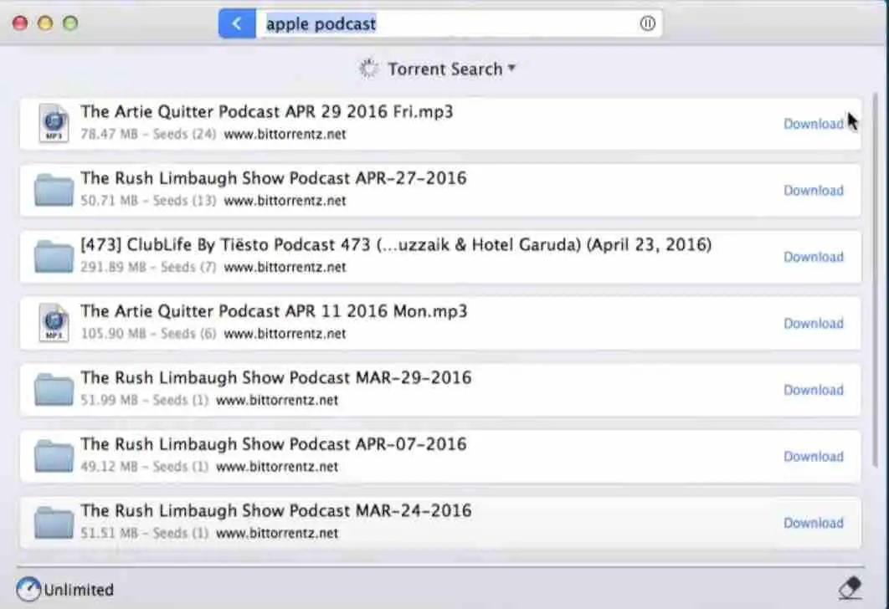The height and width of the screenshot is (609, 889).
Task: Click folder icon of Rush Limbaugh MAR-29-2016
Action: [54, 389]
